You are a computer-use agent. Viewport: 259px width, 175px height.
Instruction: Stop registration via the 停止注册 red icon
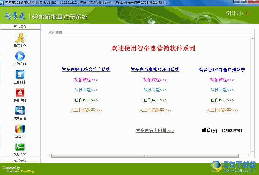click(x=20, y=92)
